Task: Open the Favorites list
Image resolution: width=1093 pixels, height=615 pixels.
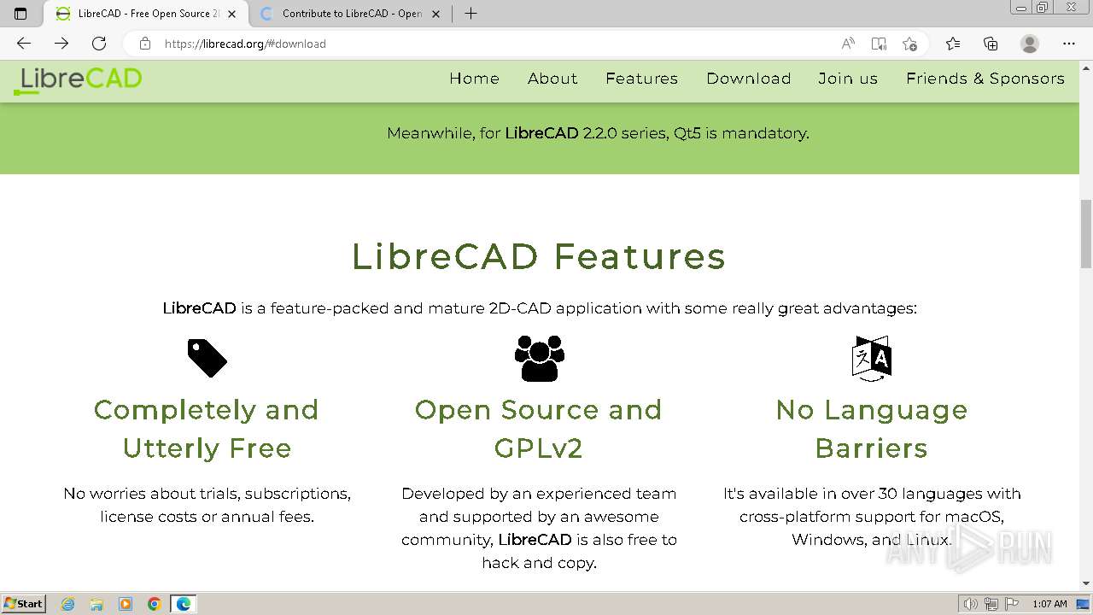Action: point(953,44)
